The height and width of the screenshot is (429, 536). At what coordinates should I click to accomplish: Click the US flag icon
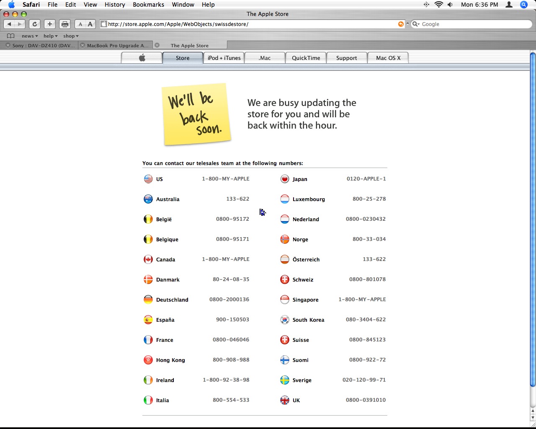148,179
